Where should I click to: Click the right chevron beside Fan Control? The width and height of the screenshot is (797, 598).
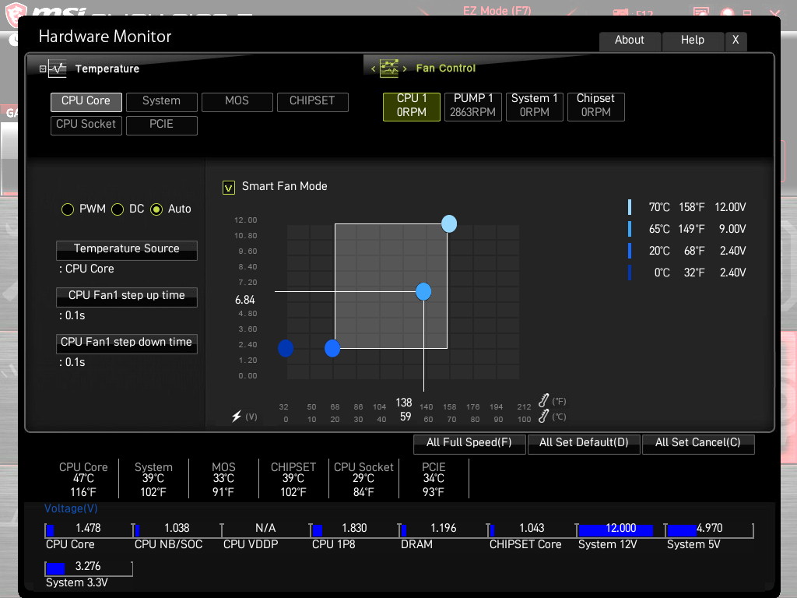point(405,69)
